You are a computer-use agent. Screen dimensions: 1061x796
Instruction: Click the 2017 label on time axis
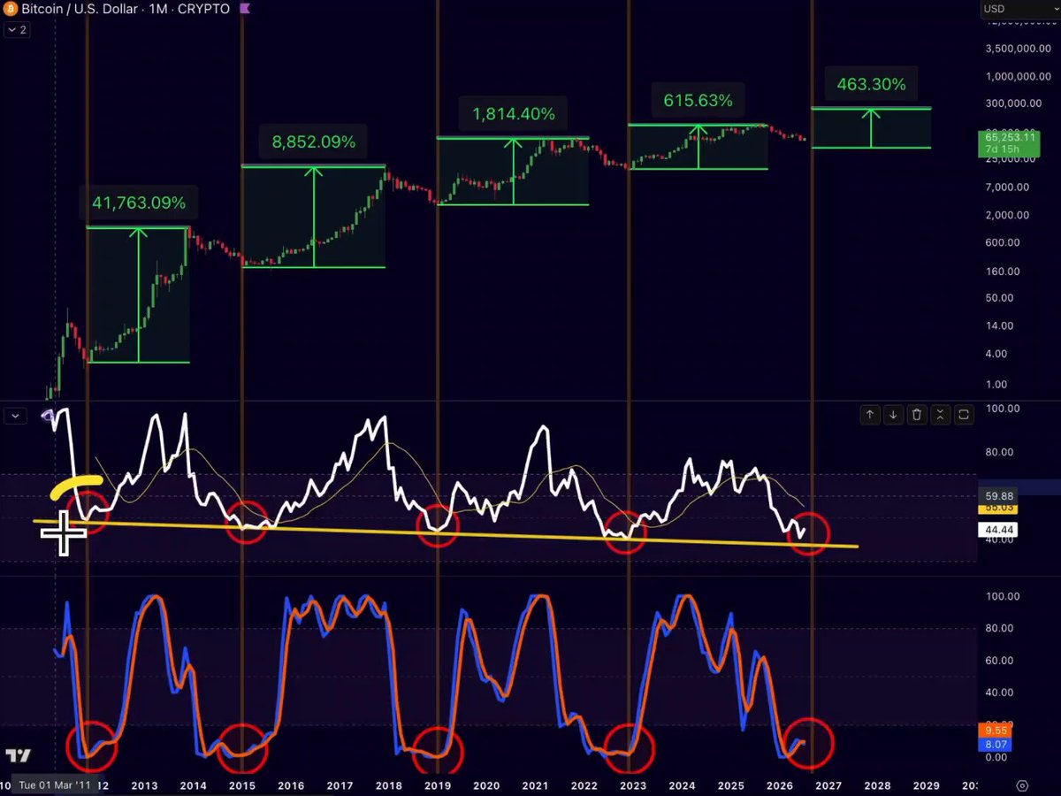point(340,785)
